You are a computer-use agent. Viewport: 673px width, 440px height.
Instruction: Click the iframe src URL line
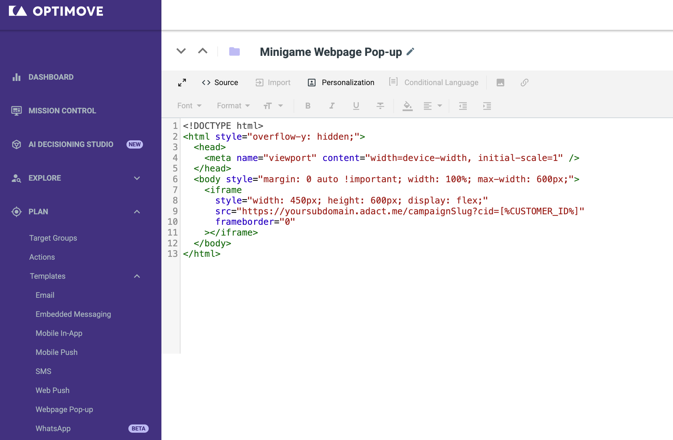pos(400,211)
